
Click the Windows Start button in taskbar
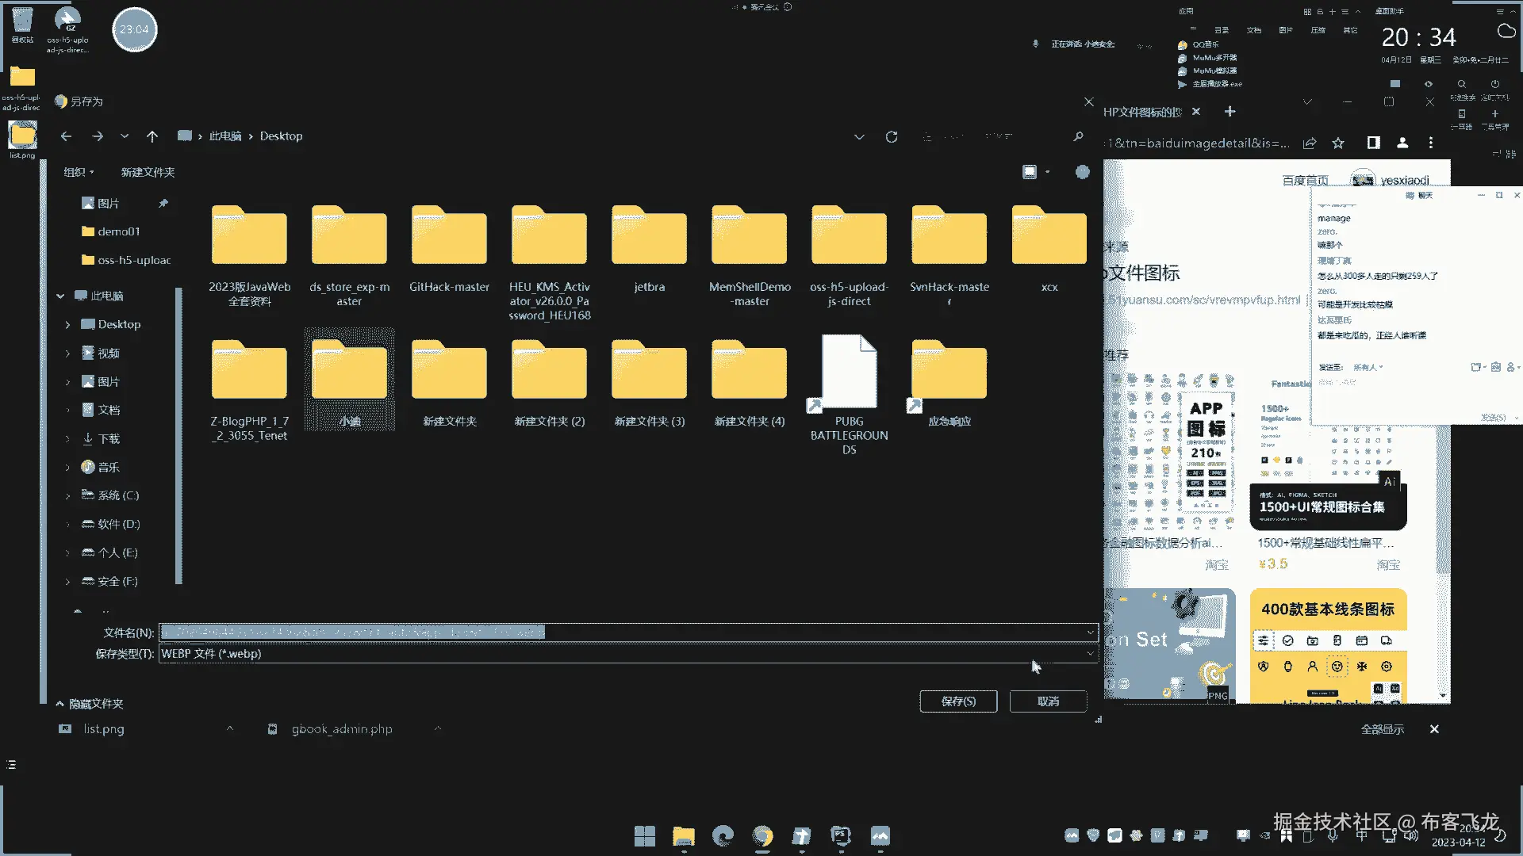pyautogui.click(x=644, y=835)
